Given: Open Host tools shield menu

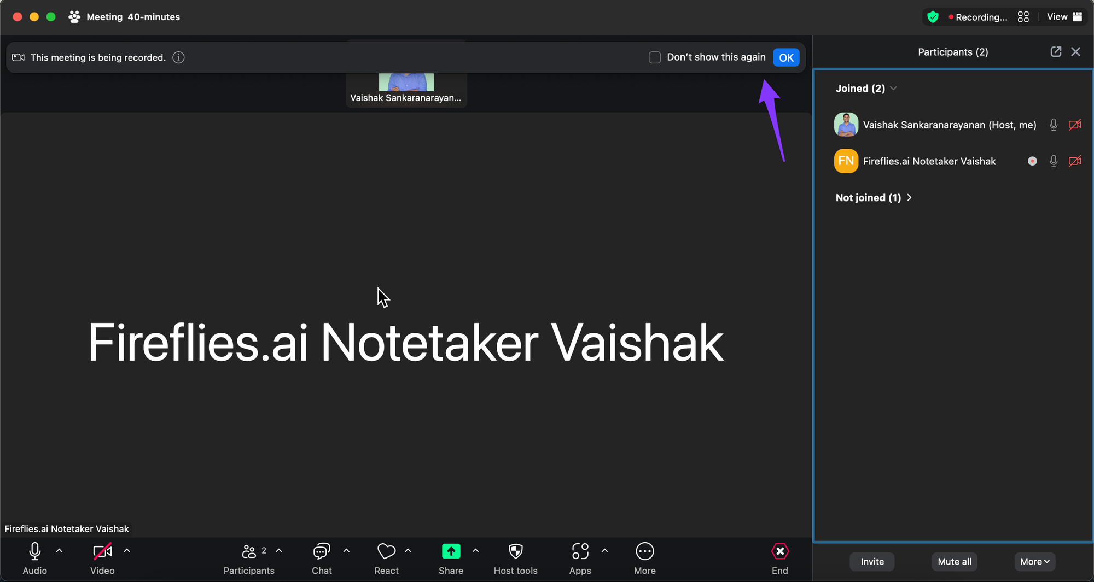Looking at the screenshot, I should point(515,559).
